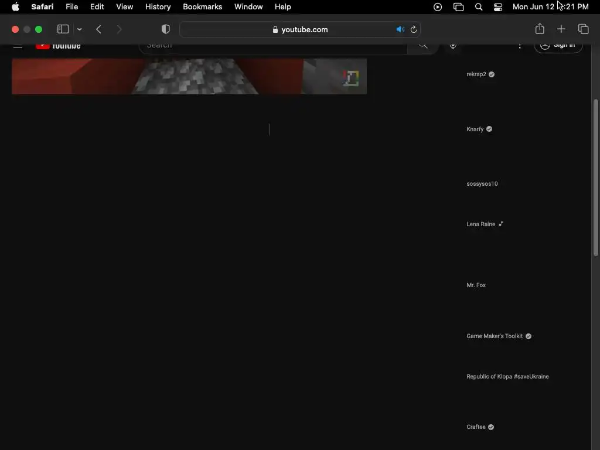
Task: Open the privacy report shield icon
Action: click(165, 29)
